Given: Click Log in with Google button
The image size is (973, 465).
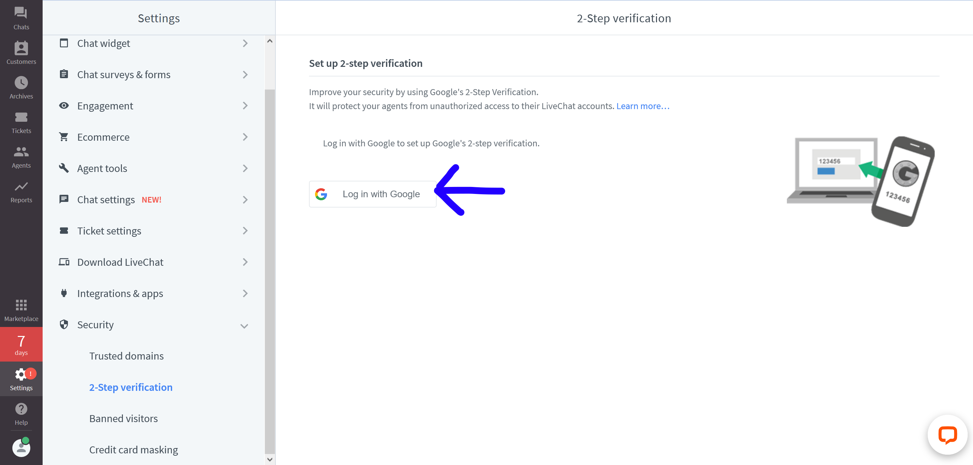Looking at the screenshot, I should click(372, 194).
